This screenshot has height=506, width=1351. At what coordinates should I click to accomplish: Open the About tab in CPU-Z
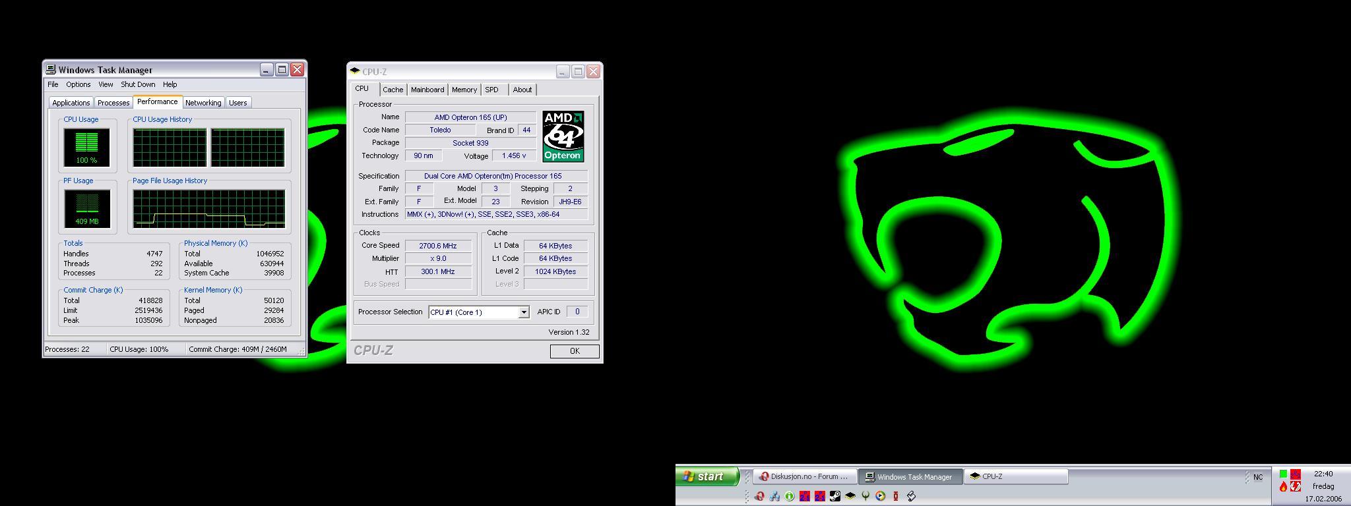click(522, 90)
